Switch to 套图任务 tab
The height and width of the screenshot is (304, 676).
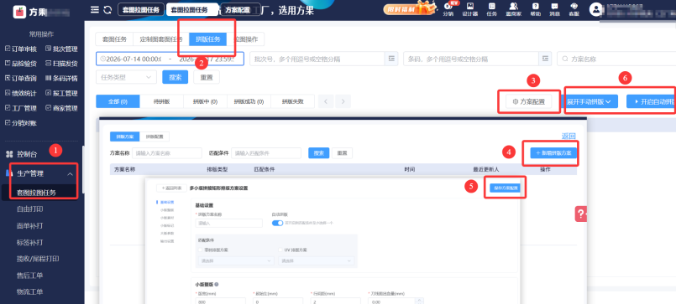pyautogui.click(x=114, y=39)
